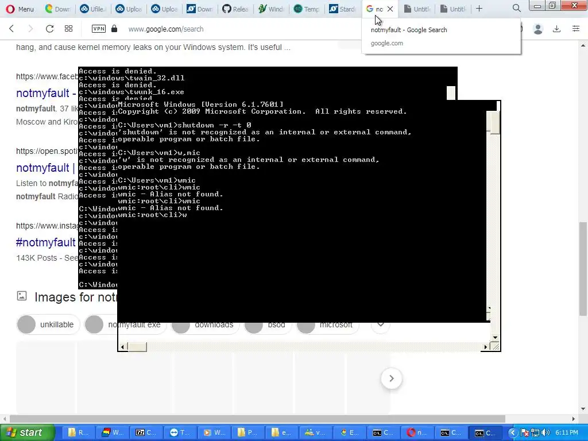Viewport: 588px width, 441px height.
Task: Switch to the GitHub Relea tab
Action: tap(235, 9)
